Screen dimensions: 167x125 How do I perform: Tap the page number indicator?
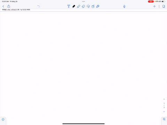click(164, 105)
